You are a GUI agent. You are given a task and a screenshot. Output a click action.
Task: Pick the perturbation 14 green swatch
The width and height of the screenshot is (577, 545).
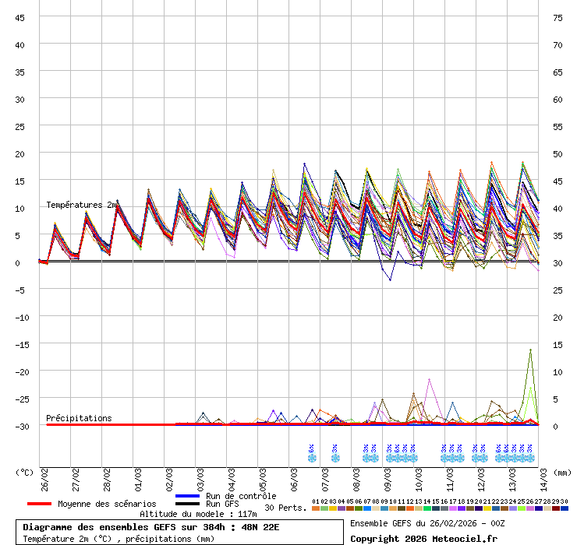(x=427, y=508)
